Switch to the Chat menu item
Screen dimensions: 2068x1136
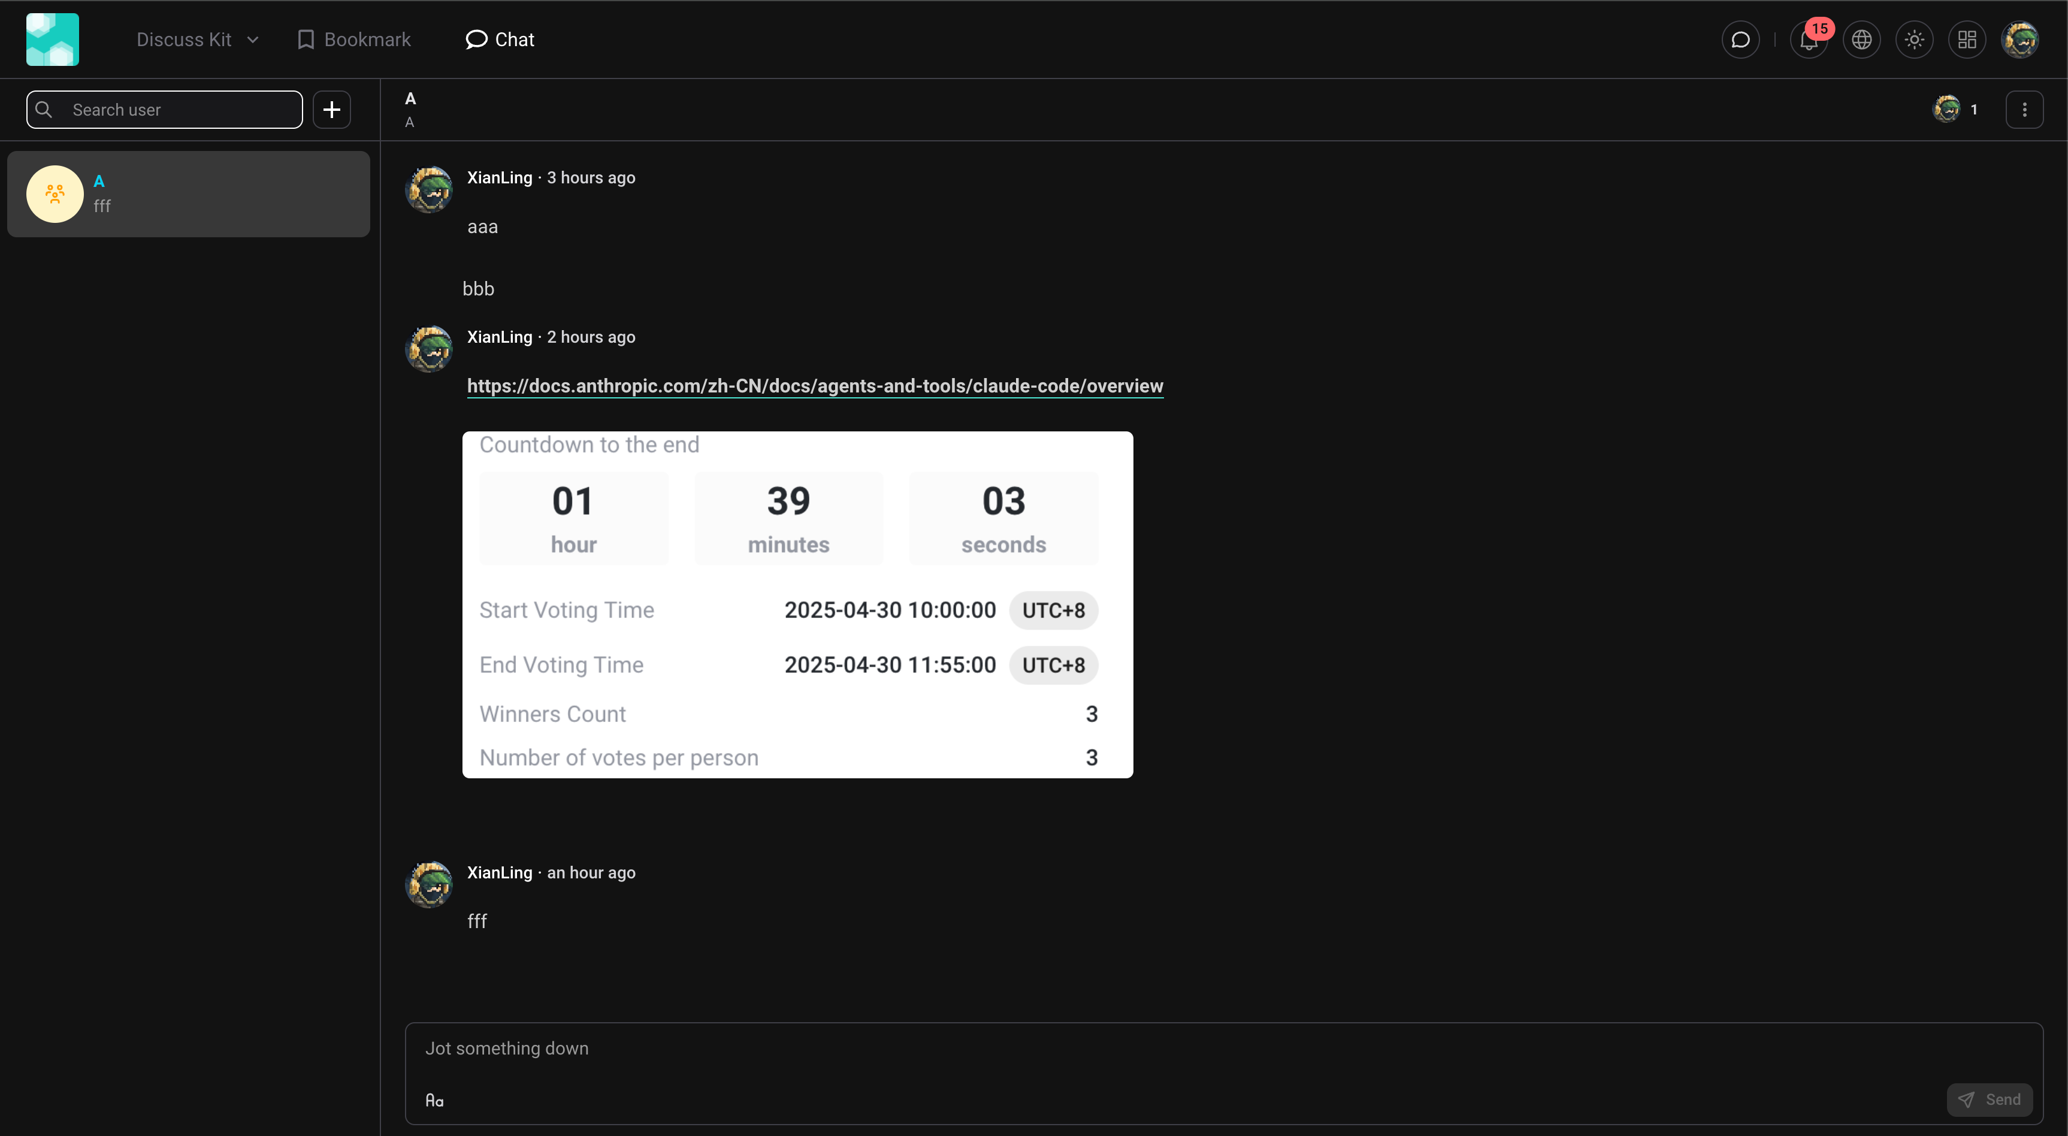tap(500, 40)
